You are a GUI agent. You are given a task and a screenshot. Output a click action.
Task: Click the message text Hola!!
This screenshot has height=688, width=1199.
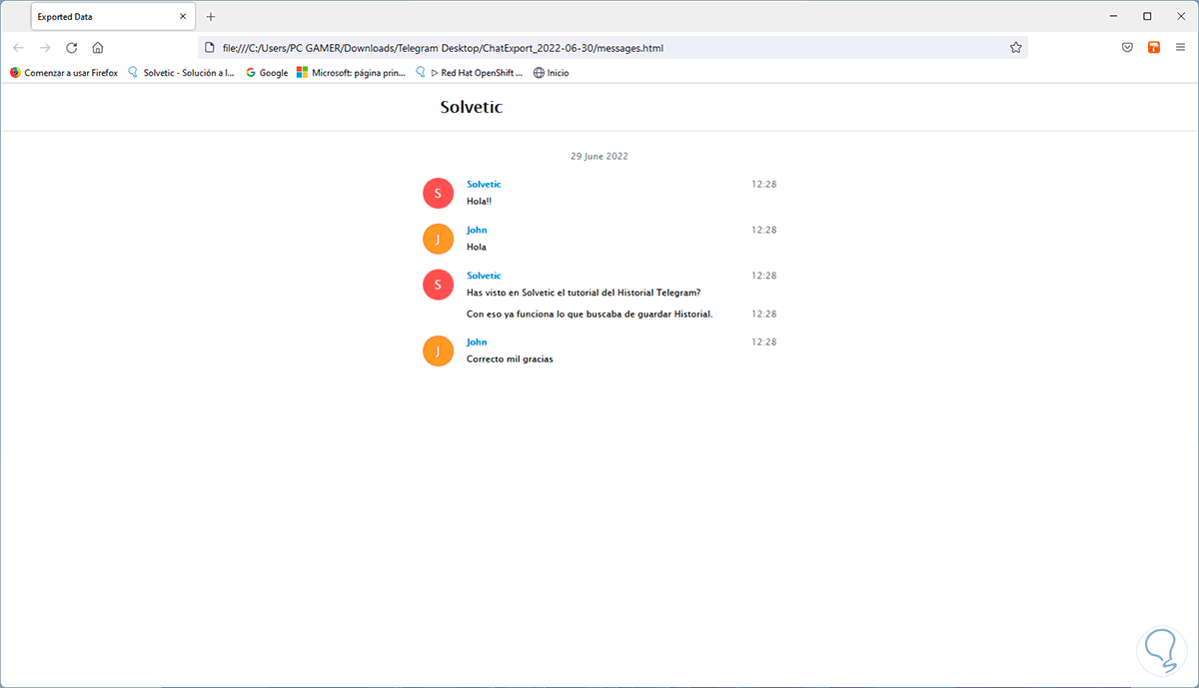[480, 202]
